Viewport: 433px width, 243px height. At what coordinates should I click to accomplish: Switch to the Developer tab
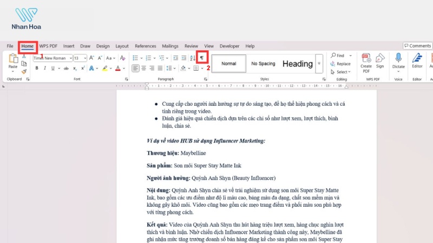pos(229,46)
